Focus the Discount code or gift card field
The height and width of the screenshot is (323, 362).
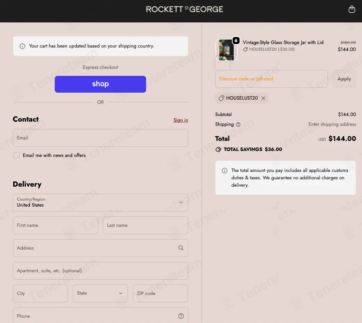(x=271, y=79)
